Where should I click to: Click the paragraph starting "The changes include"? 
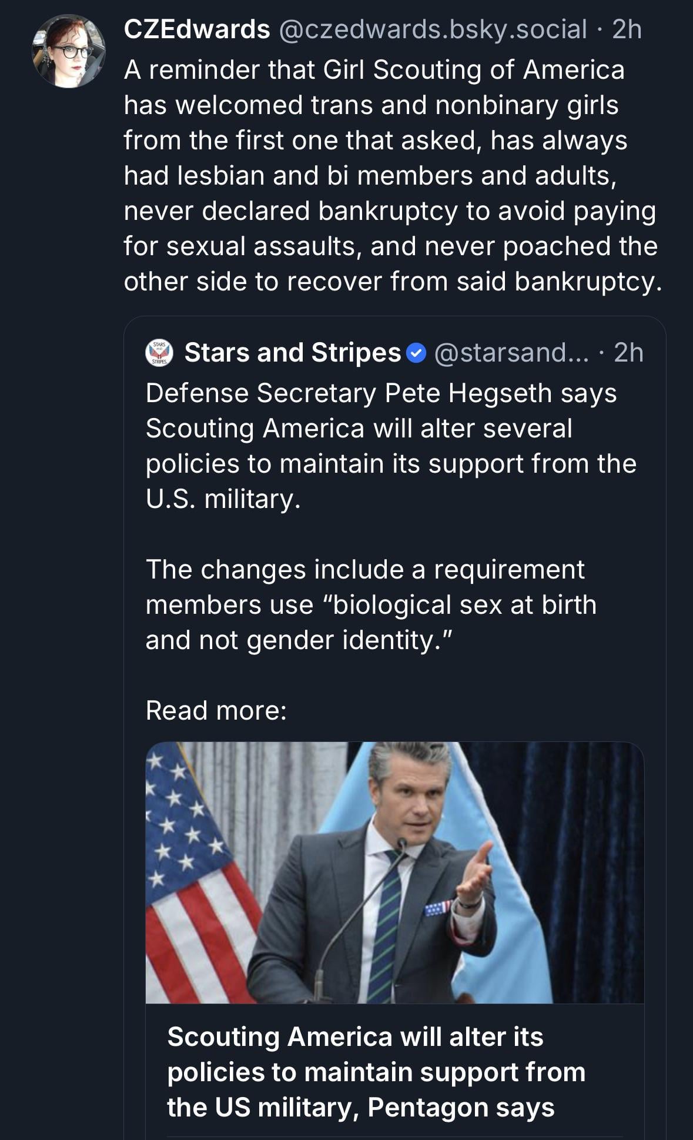(x=370, y=604)
